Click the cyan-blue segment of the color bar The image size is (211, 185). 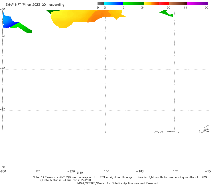click(114, 3)
